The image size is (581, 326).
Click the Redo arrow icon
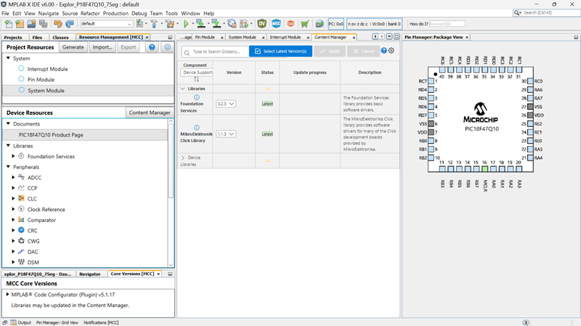[69, 24]
